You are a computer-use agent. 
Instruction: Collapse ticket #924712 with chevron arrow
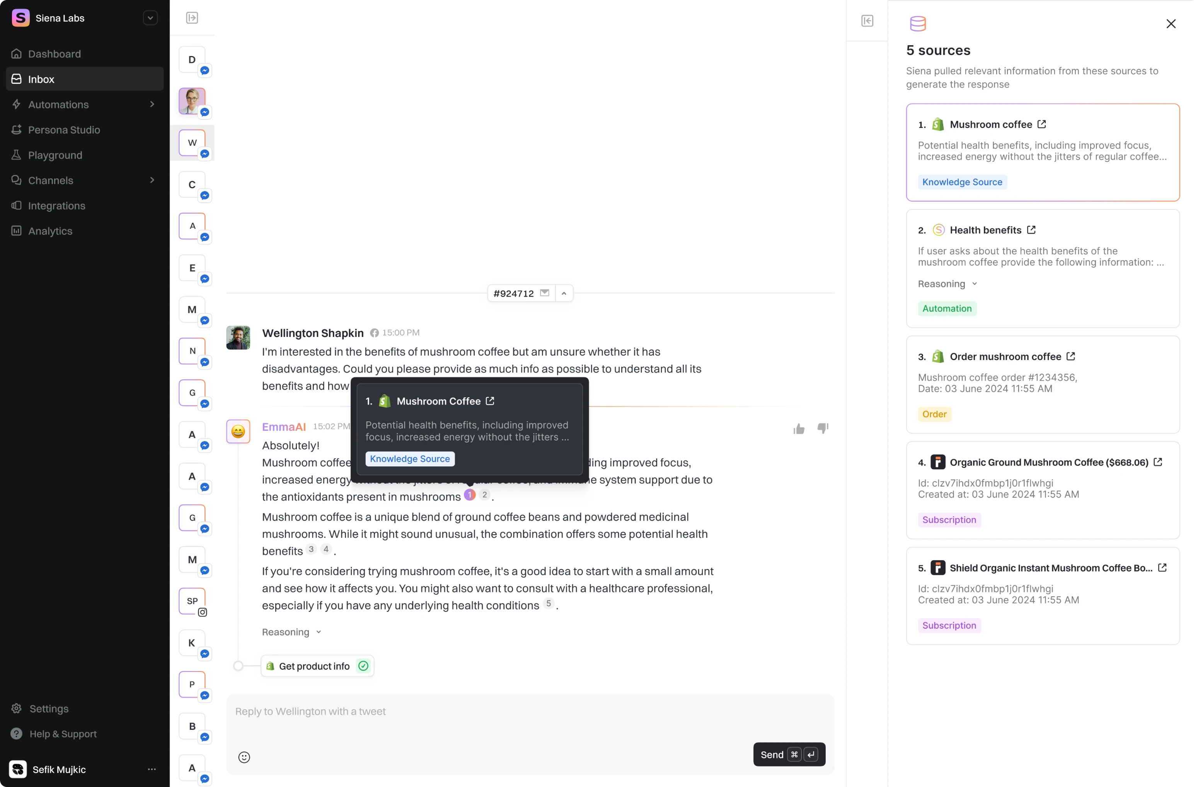click(564, 293)
